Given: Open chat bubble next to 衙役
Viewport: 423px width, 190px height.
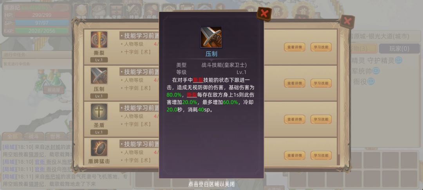Looking at the screenshot, I should click(371, 81).
